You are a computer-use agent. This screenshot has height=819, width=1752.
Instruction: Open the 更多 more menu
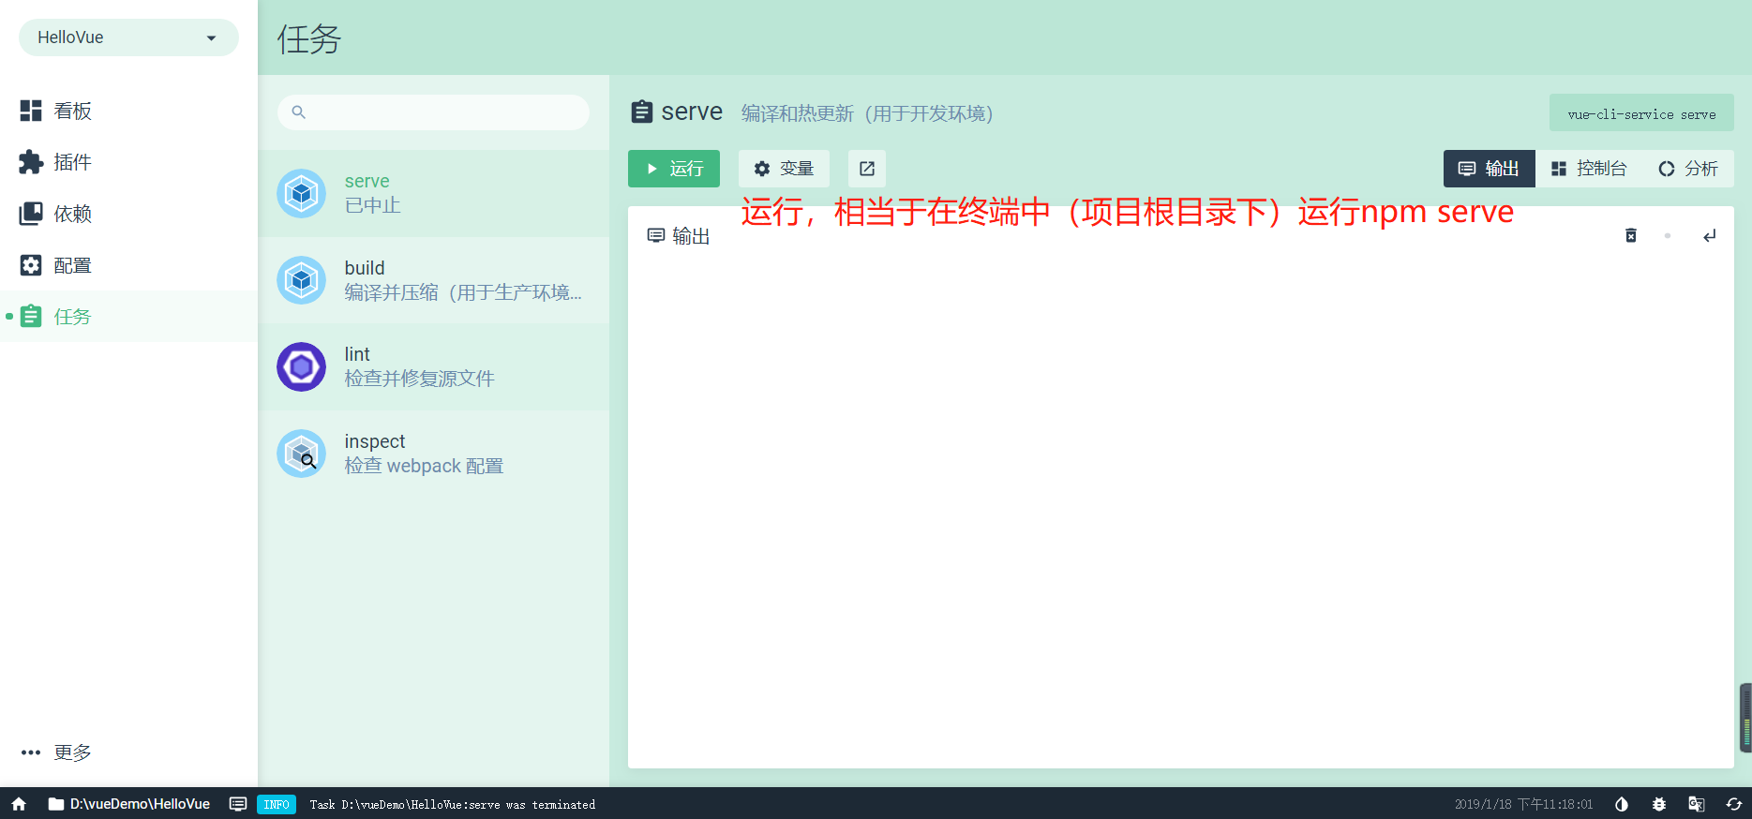click(128, 752)
